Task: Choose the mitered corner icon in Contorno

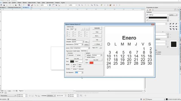Action: [x=171, y=24]
